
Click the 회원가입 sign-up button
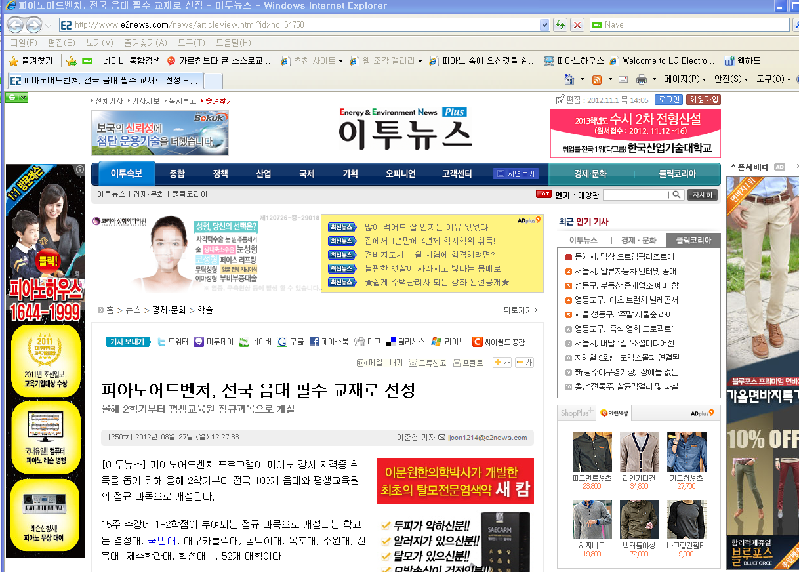coord(703,100)
